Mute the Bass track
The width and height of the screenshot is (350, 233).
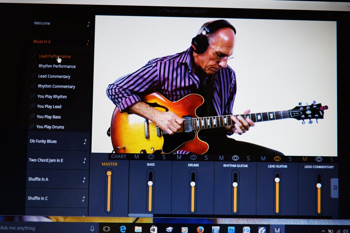click(x=136, y=156)
